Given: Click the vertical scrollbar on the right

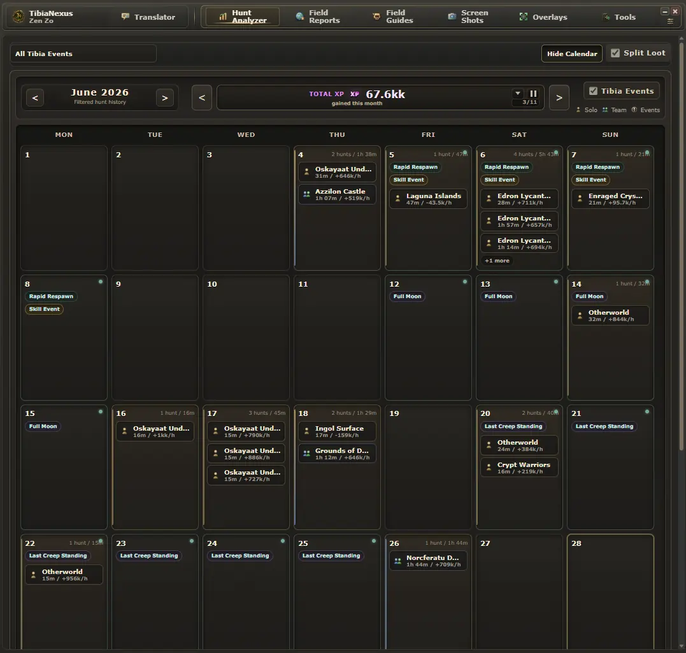Looking at the screenshot, I should pos(681,245).
